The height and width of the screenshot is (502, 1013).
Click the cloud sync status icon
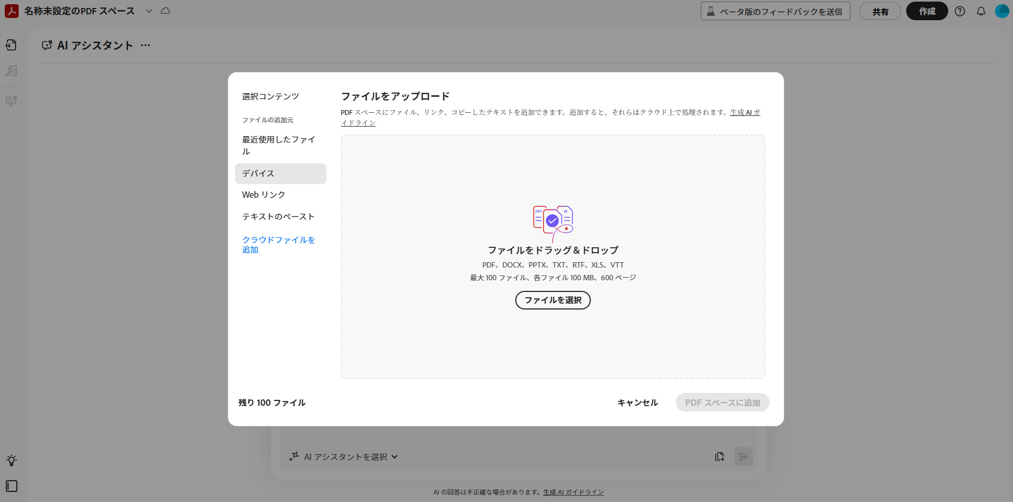pyautogui.click(x=165, y=11)
